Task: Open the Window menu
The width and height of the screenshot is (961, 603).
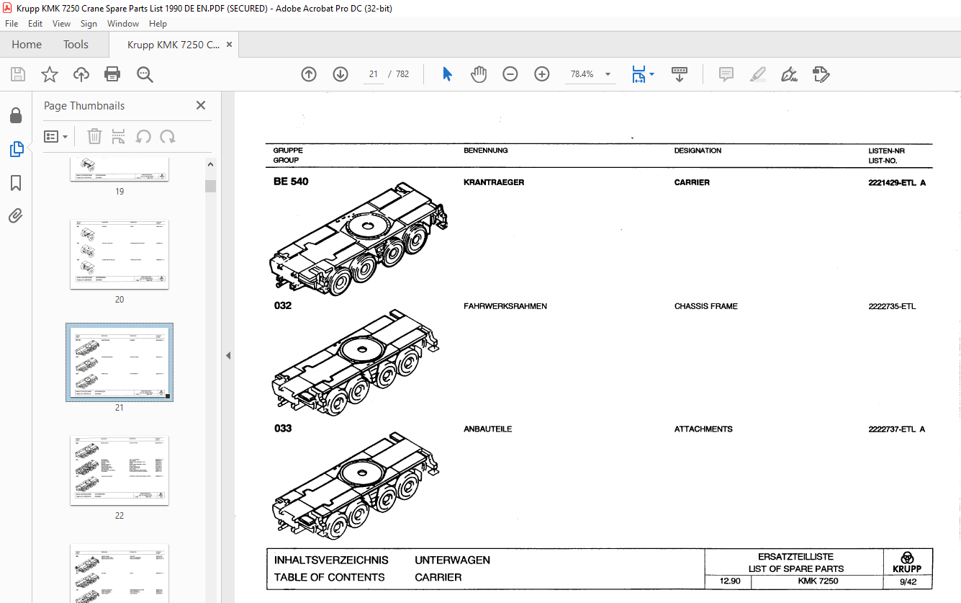Action: 123,24
